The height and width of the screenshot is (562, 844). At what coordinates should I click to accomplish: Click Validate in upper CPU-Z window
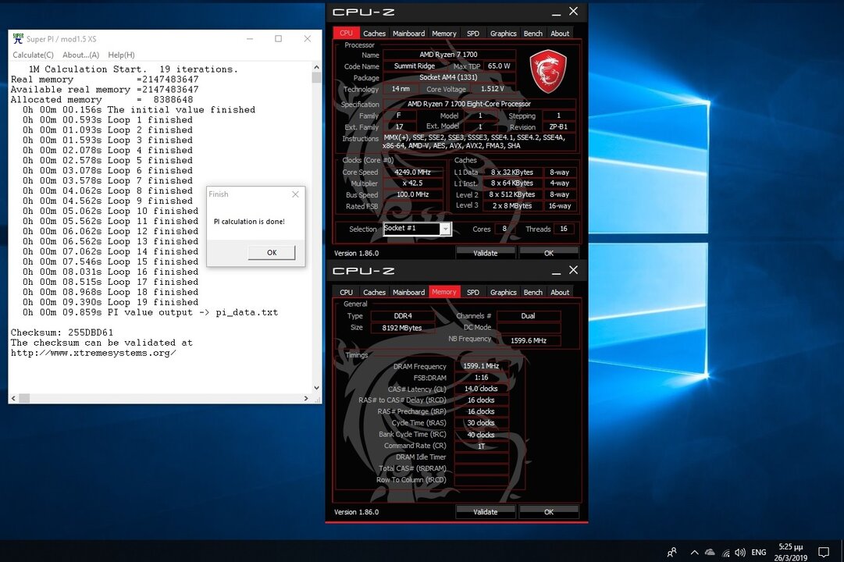tap(486, 253)
